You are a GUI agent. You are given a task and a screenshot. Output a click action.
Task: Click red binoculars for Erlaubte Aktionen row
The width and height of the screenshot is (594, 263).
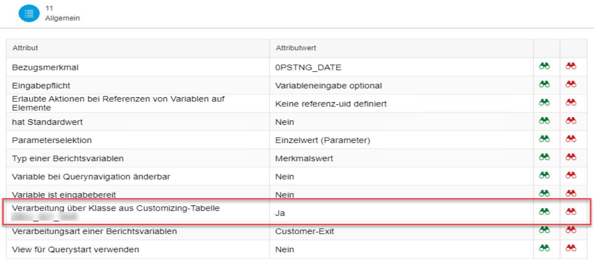(571, 103)
